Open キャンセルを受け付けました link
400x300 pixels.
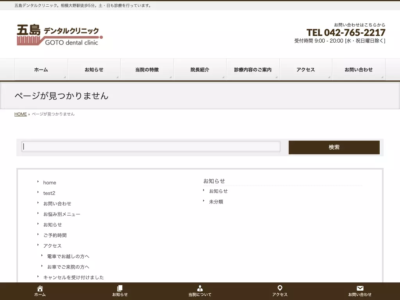point(73,277)
